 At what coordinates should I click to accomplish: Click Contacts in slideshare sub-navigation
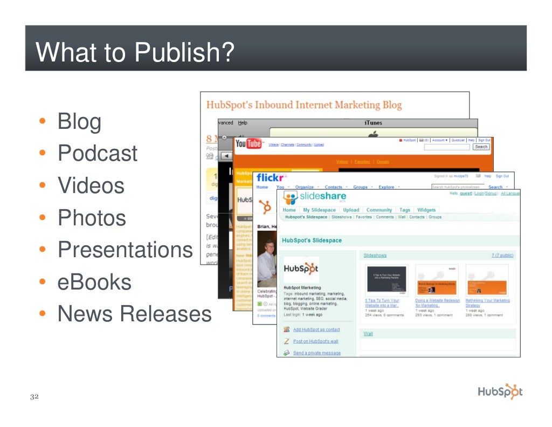coord(417,217)
